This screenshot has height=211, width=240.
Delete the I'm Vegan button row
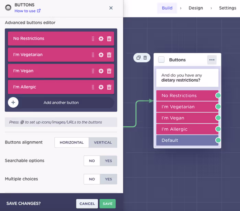click(x=109, y=71)
